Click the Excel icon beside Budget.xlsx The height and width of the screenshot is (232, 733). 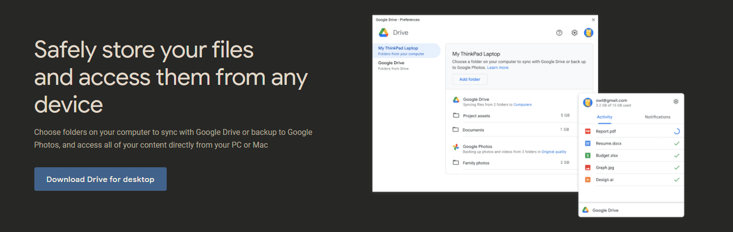(587, 155)
